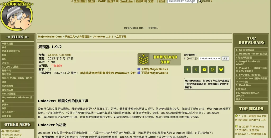Click the Google search input field
The height and width of the screenshot is (138, 271).
click(182, 1)
